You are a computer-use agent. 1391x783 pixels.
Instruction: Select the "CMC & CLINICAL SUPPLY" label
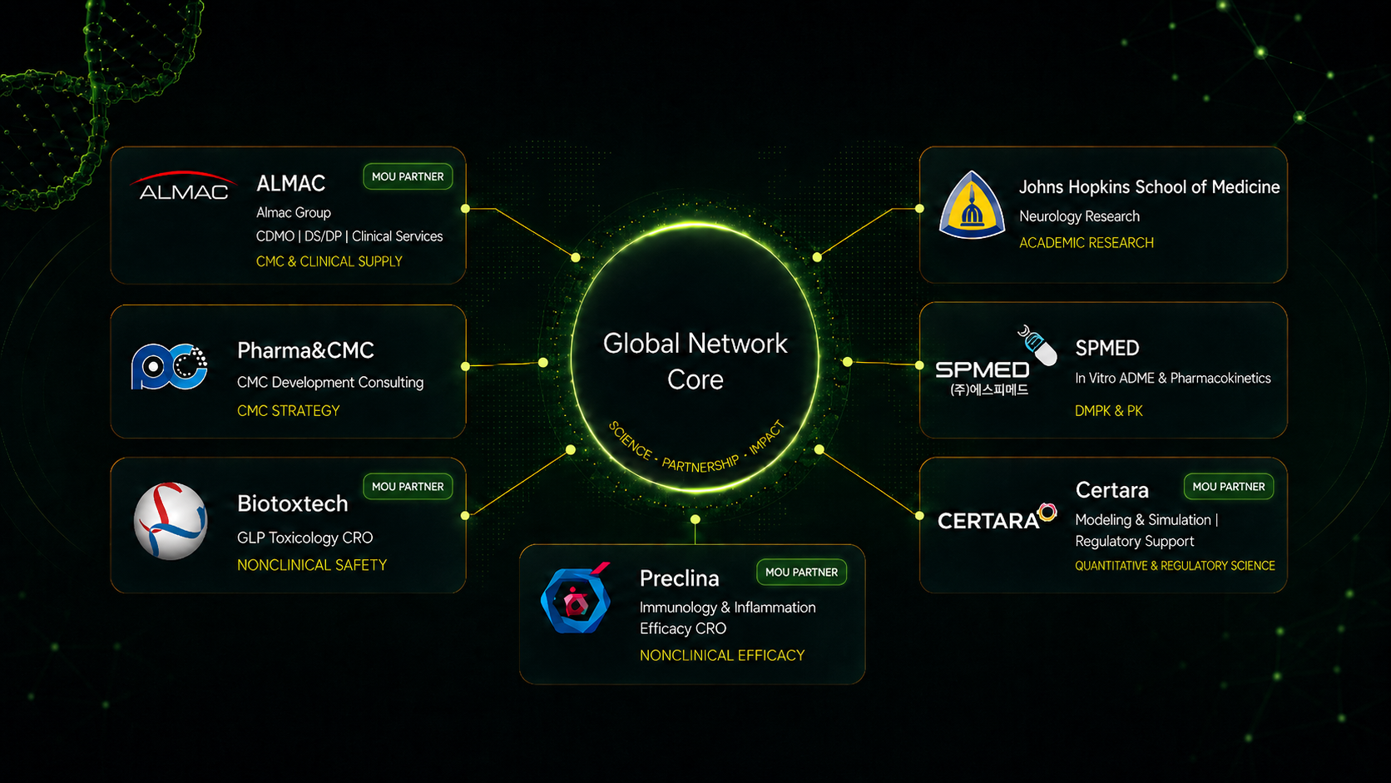tap(329, 261)
